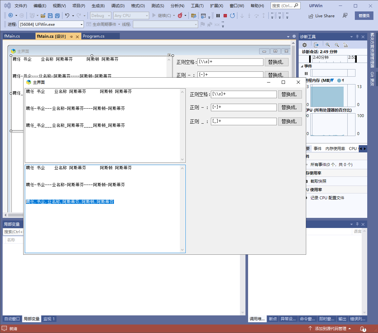Click the find in files icon
Screen dimensions: 378x333
click(x=193, y=16)
